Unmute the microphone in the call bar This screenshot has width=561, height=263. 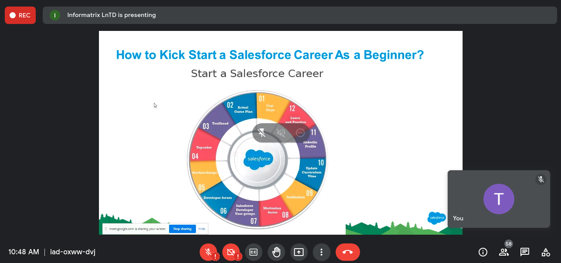pos(209,252)
